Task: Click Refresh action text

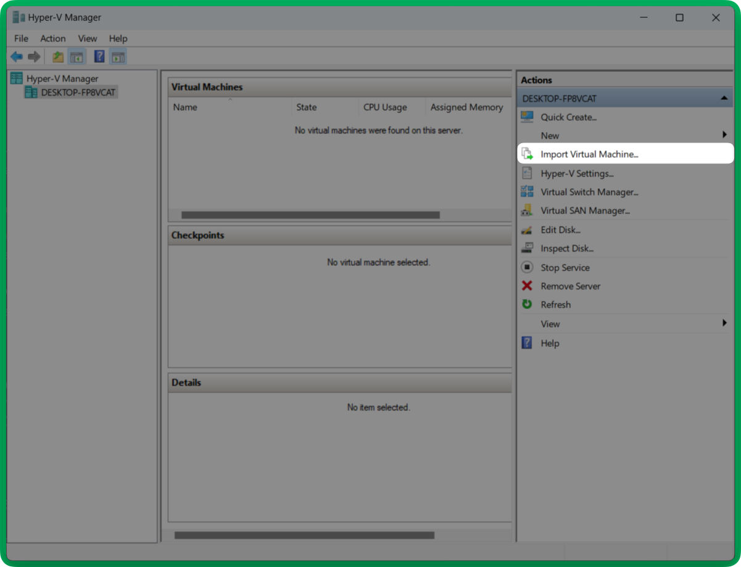Action: pos(555,304)
